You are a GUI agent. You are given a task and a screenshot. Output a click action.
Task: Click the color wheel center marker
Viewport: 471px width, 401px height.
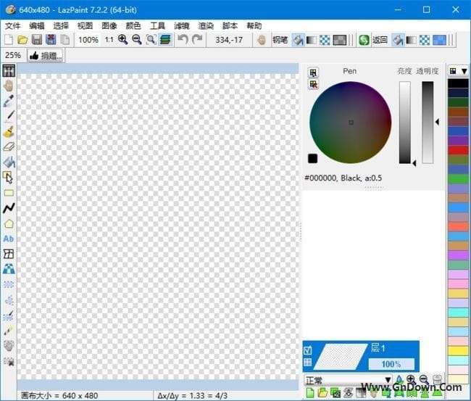click(351, 123)
